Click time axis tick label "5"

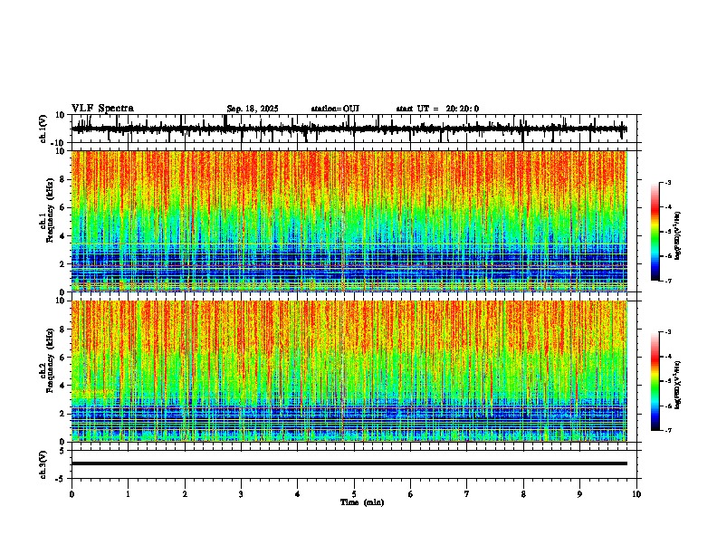(354, 494)
